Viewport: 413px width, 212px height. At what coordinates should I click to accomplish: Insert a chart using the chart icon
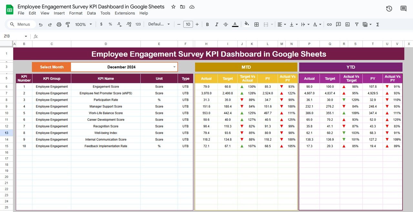click(x=348, y=24)
